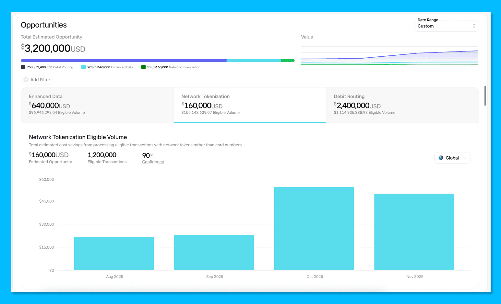This screenshot has width=501, height=304.
Task: Click the Debit Routing legend color square
Action: [23, 67]
